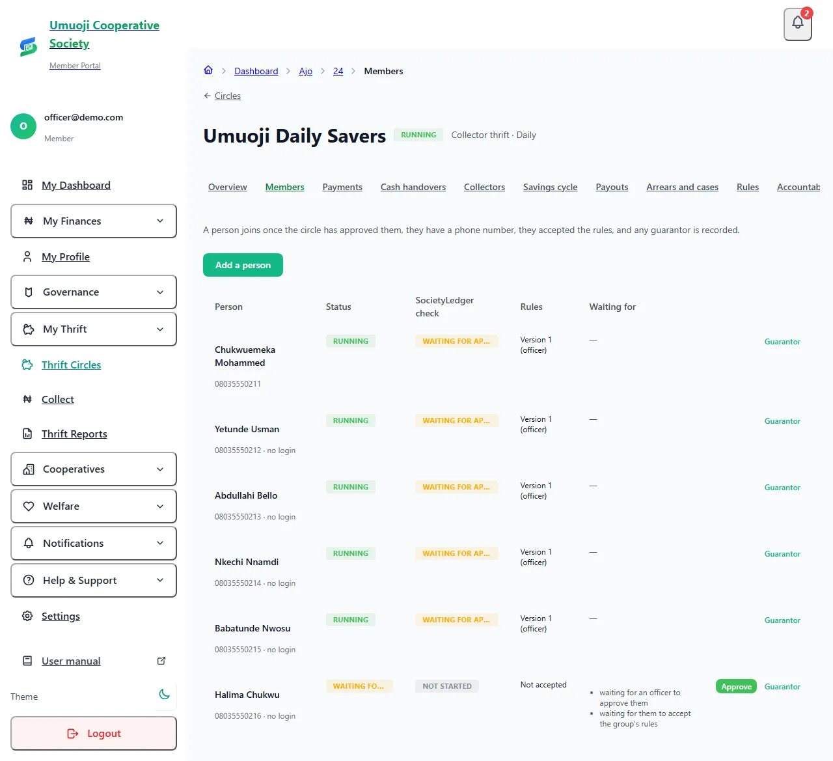This screenshot has width=833, height=761.
Task: Click the external link icon beside User manual
Action: coord(161,661)
